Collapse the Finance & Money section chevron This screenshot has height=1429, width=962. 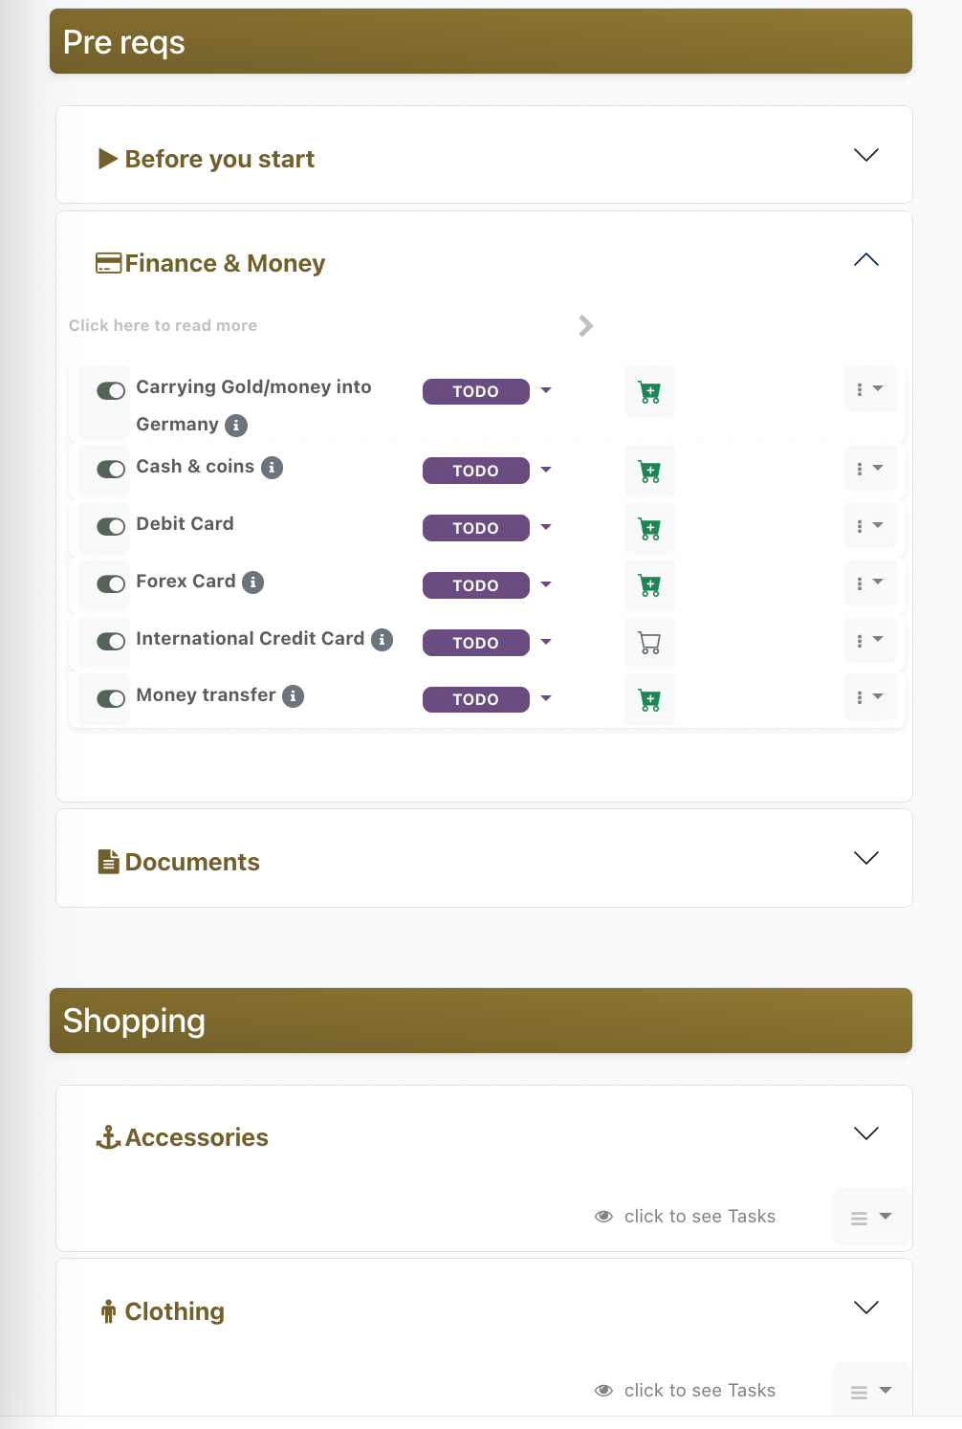click(865, 260)
